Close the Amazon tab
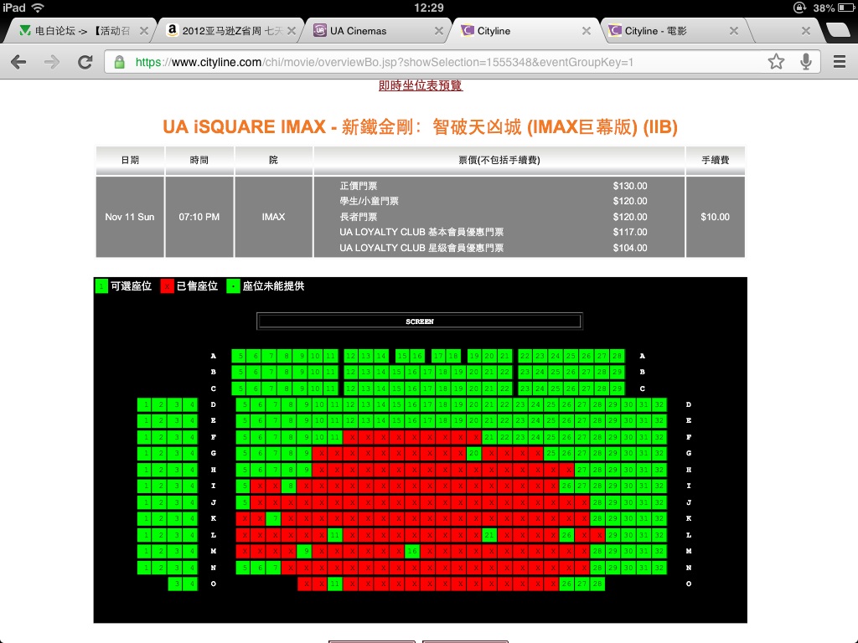 click(291, 31)
